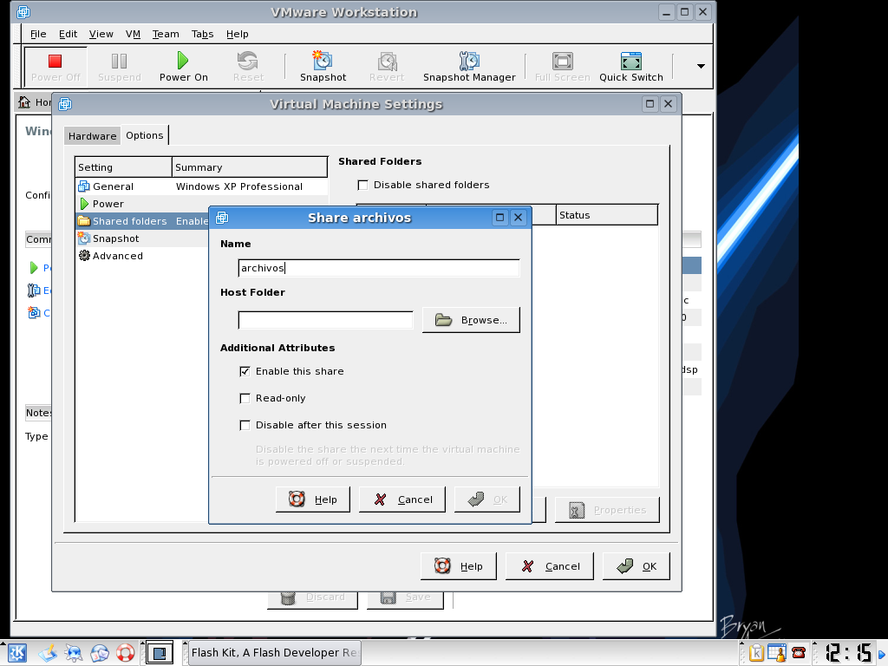Click the taskbar lifebuoy help icon
Viewport: 888px width, 666px height.
click(125, 653)
